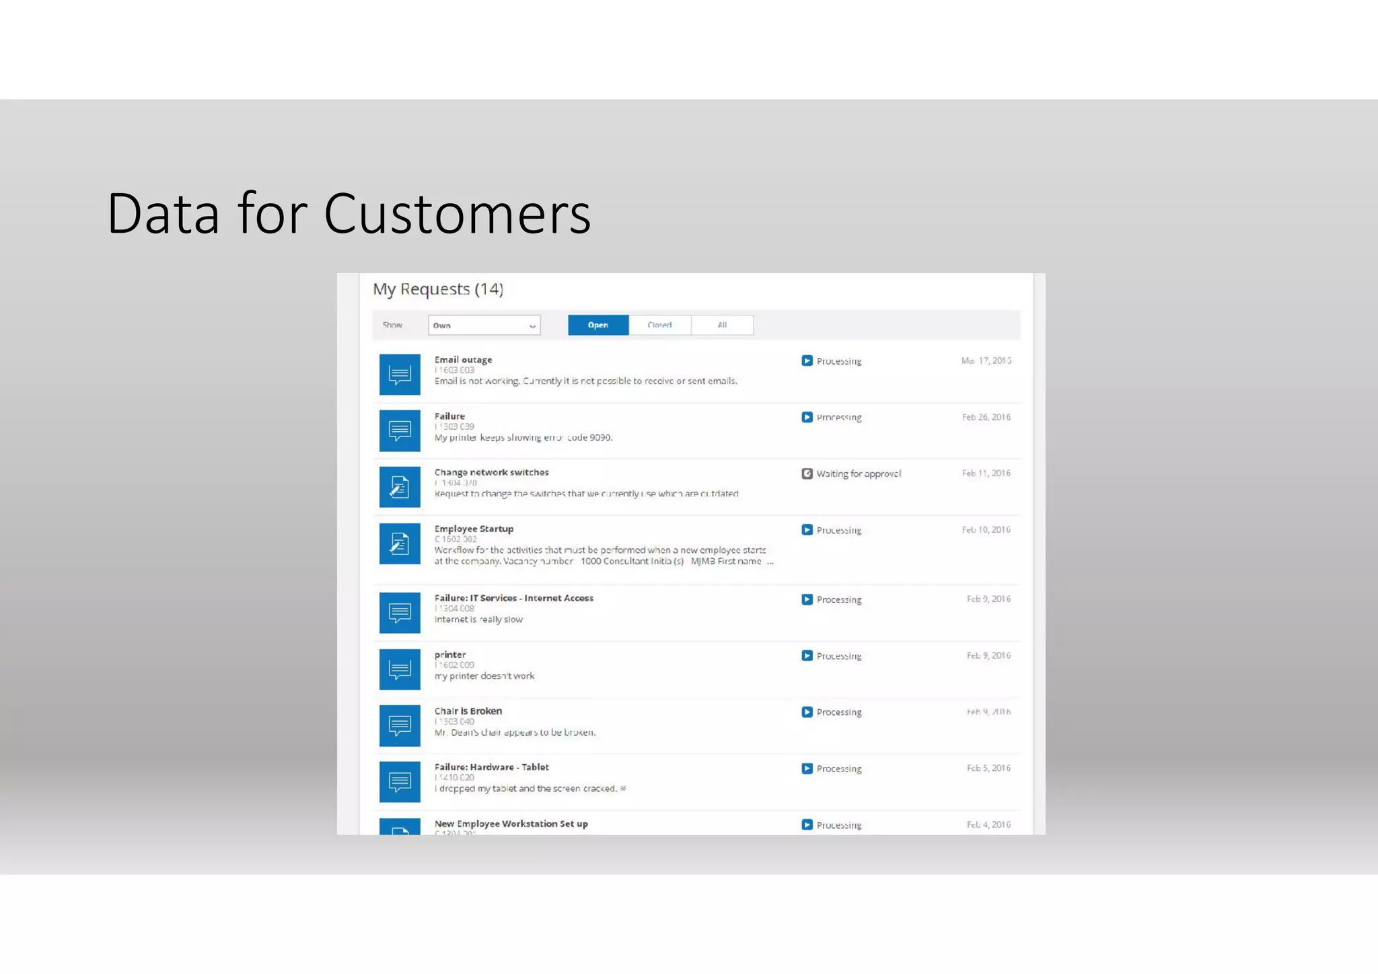Screen dimensions: 1378x974
Task: Expand the Show 'Own' dropdown
Action: pos(484,325)
